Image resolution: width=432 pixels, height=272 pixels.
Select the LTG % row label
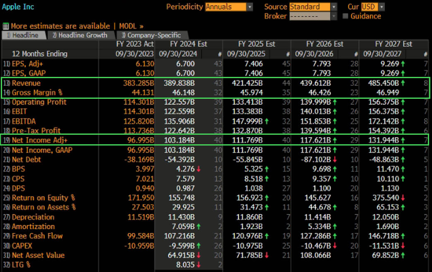tap(21, 265)
